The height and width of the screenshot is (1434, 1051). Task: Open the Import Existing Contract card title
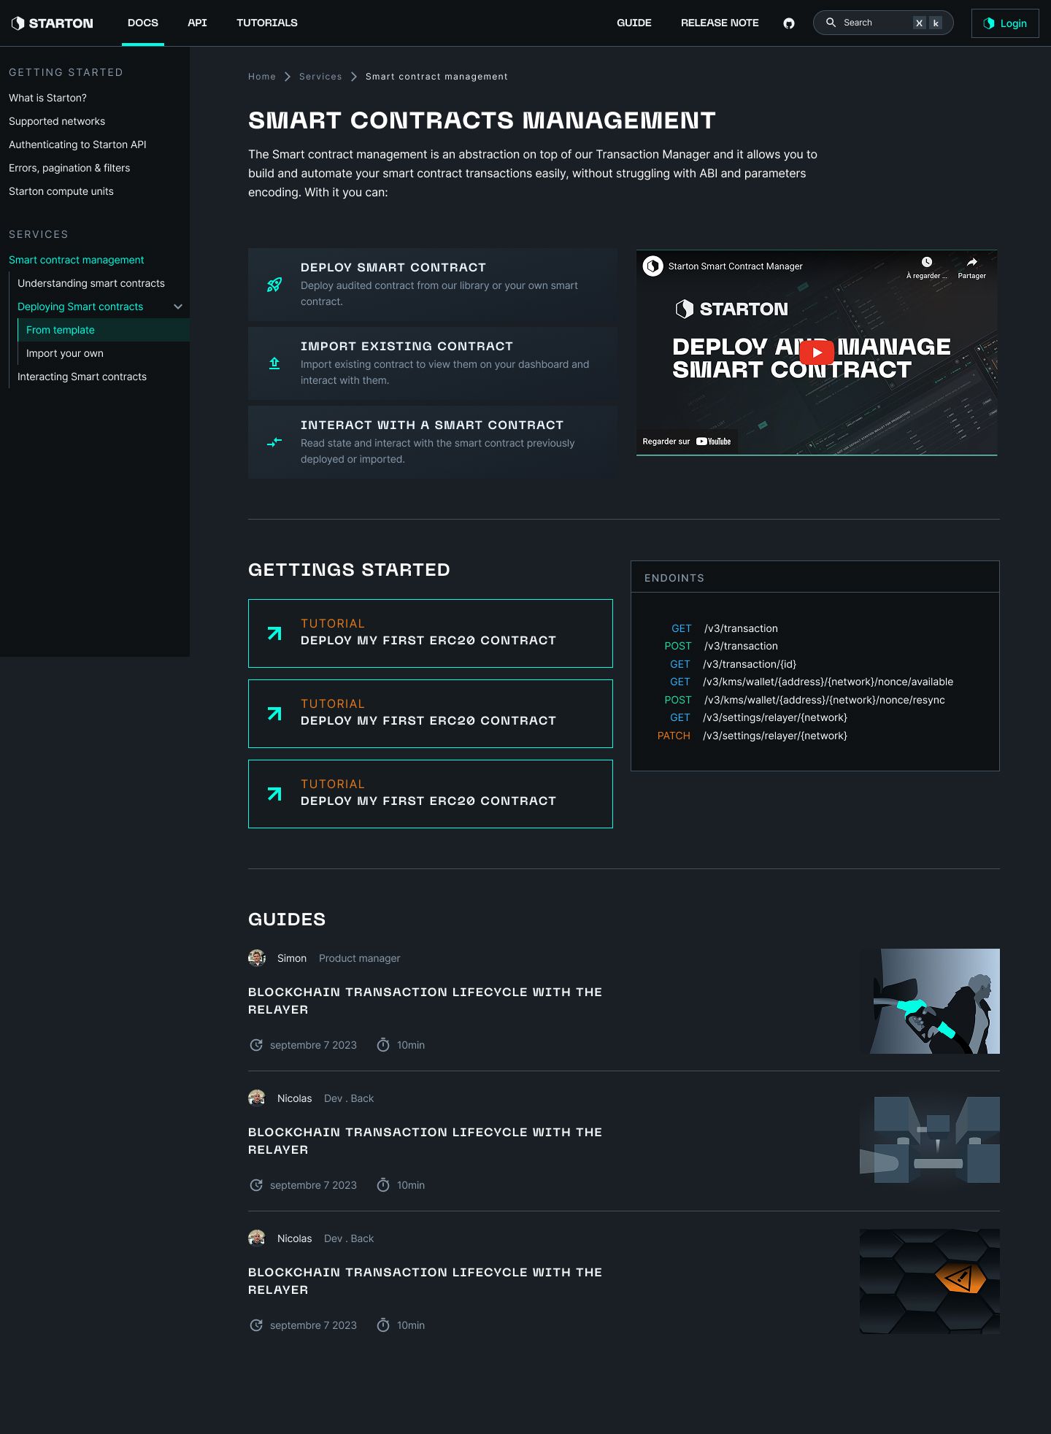pyautogui.click(x=407, y=347)
